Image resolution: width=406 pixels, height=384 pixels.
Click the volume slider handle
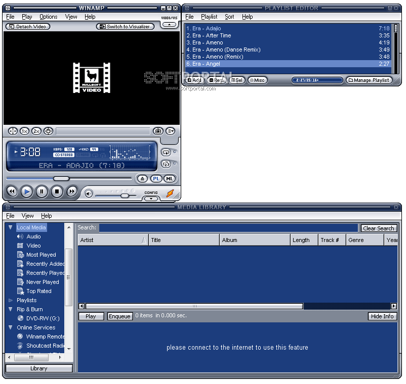(125, 196)
